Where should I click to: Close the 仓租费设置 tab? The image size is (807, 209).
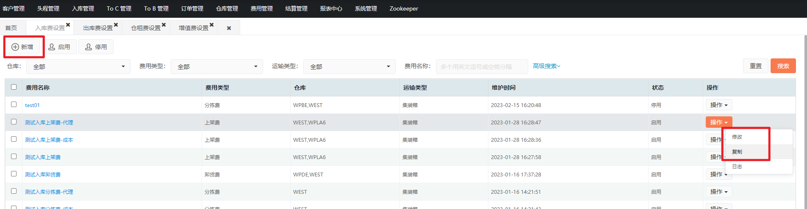click(164, 25)
